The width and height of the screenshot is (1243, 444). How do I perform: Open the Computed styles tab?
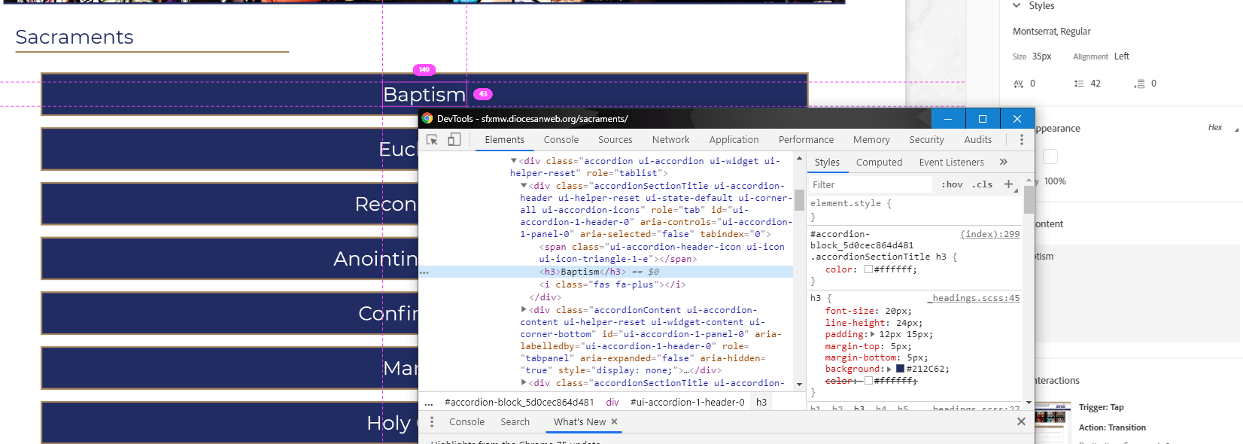pos(879,163)
